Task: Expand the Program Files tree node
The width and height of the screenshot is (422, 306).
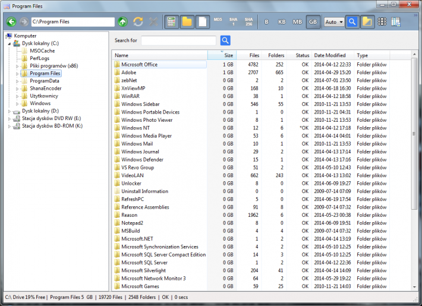Action: click(x=17, y=74)
